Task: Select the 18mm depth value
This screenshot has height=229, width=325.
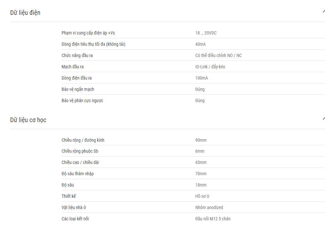Action: 201,185
